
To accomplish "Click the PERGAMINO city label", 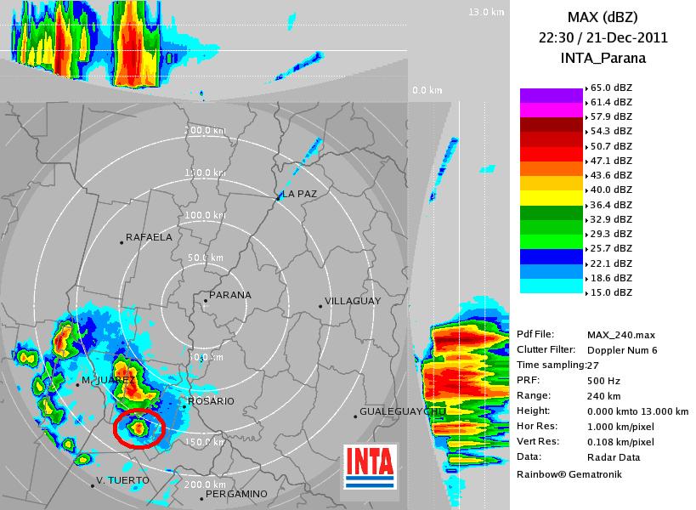I will [236, 494].
